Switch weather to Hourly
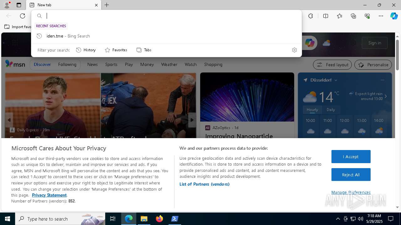Image resolution: width=401 pixels, height=225 pixels. click(x=312, y=110)
